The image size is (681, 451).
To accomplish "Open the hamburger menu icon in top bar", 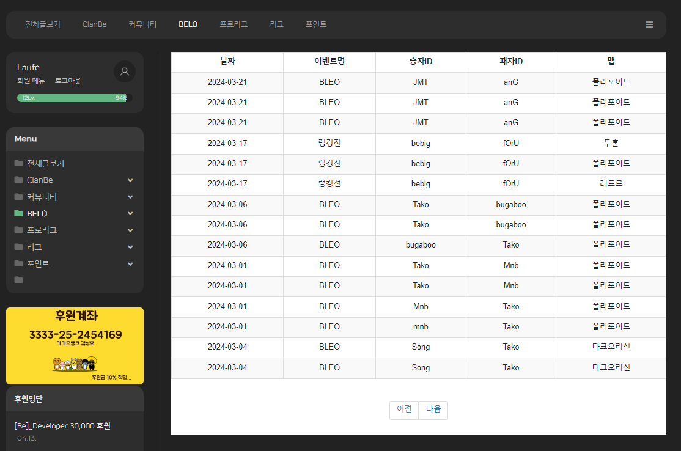I will (x=649, y=24).
